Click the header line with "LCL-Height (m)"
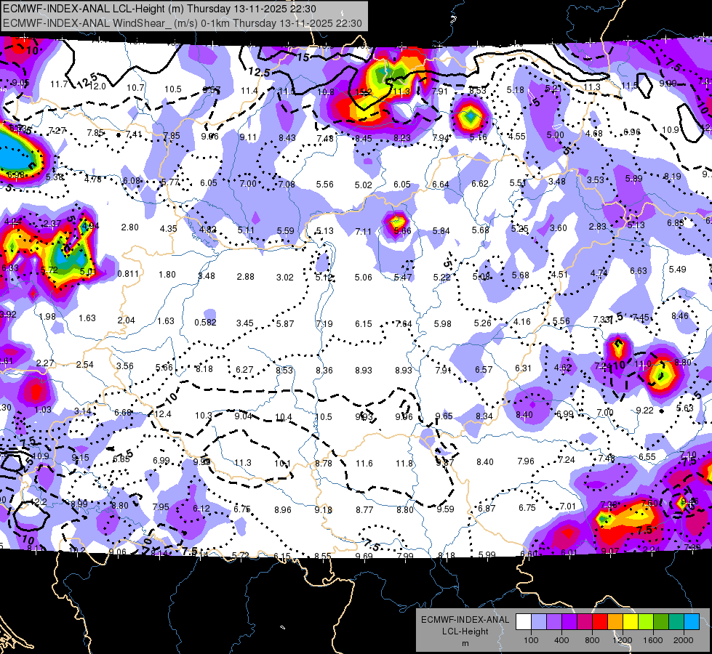712x654 pixels. (159, 9)
